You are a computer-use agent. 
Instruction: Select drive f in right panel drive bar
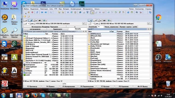pos(104,20)
